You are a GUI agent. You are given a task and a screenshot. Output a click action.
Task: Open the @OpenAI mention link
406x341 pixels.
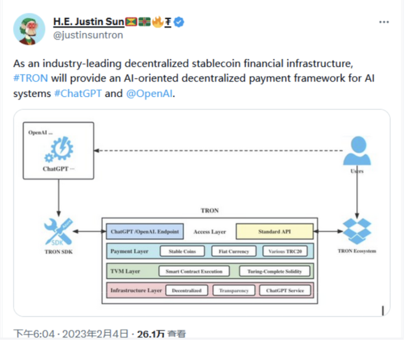149,93
